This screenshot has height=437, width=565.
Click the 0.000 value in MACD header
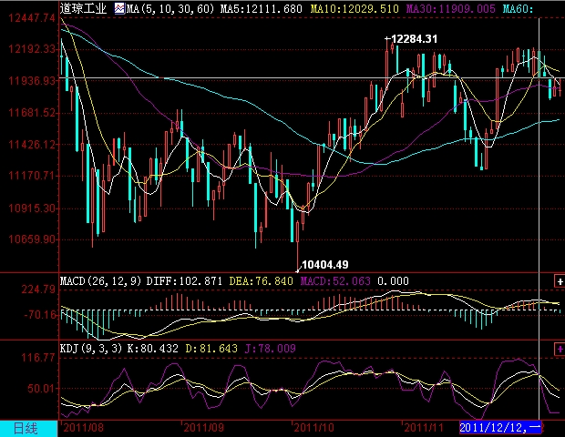click(x=393, y=280)
